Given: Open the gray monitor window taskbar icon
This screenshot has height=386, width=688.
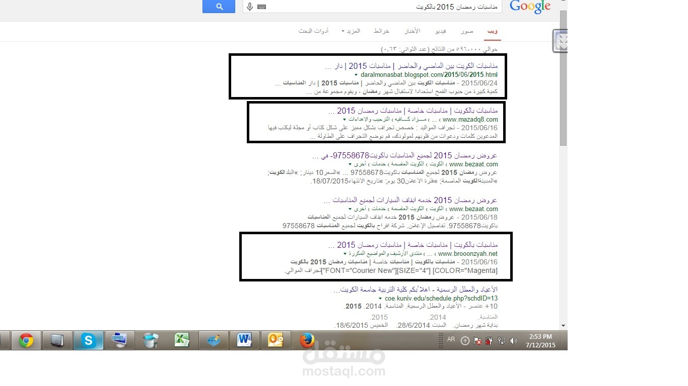Looking at the screenshot, I should pyautogui.click(x=57, y=340).
